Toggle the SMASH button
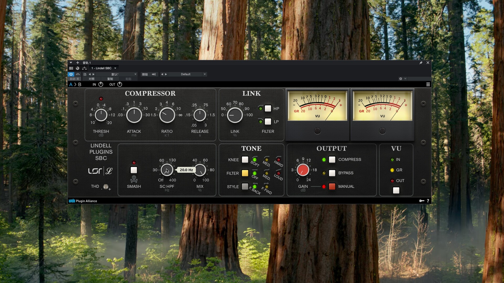The width and height of the screenshot is (504, 283). click(134, 170)
